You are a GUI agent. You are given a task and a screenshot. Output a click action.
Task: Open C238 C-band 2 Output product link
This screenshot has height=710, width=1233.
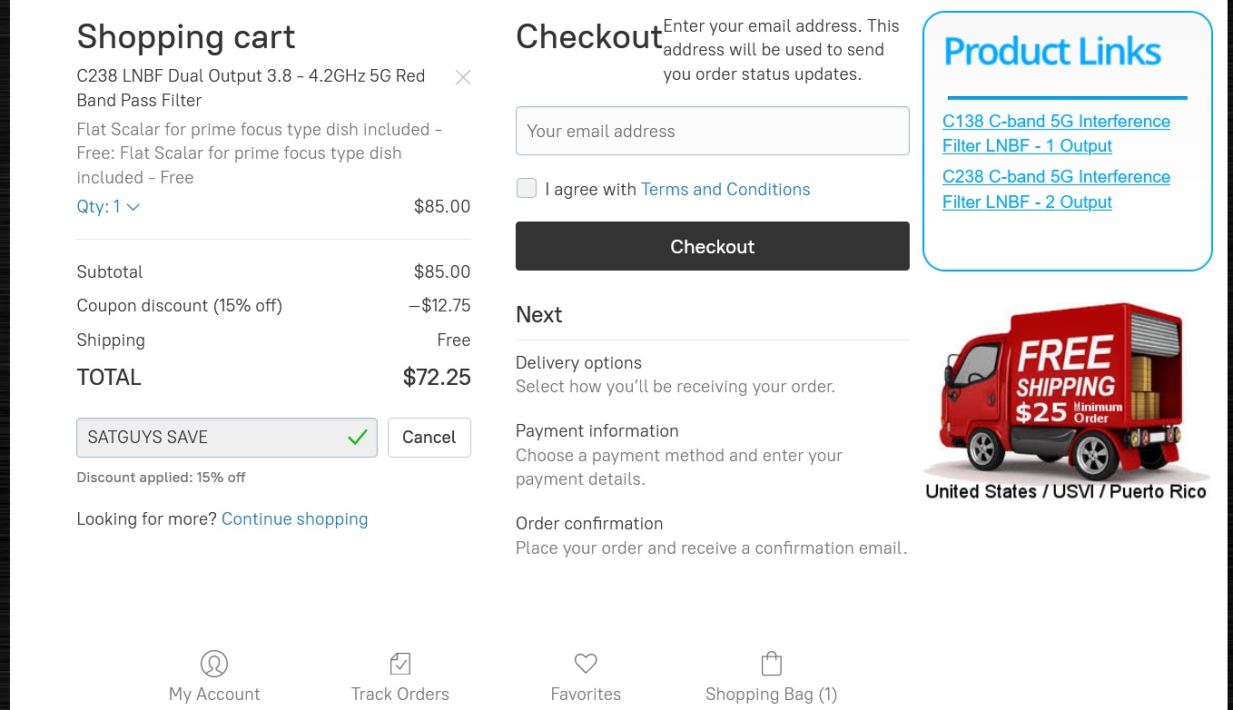point(1055,189)
